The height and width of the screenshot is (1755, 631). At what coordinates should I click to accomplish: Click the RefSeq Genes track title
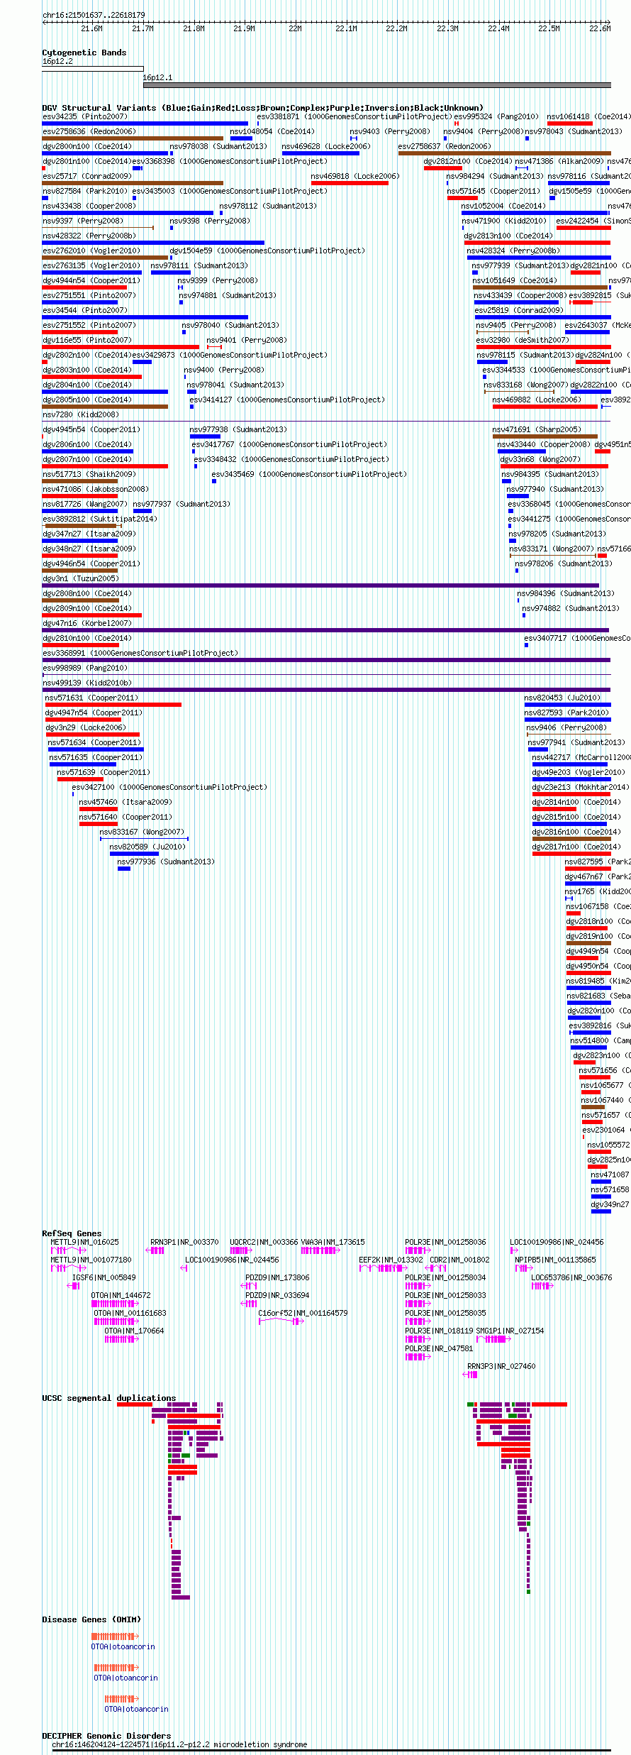tap(72, 1233)
